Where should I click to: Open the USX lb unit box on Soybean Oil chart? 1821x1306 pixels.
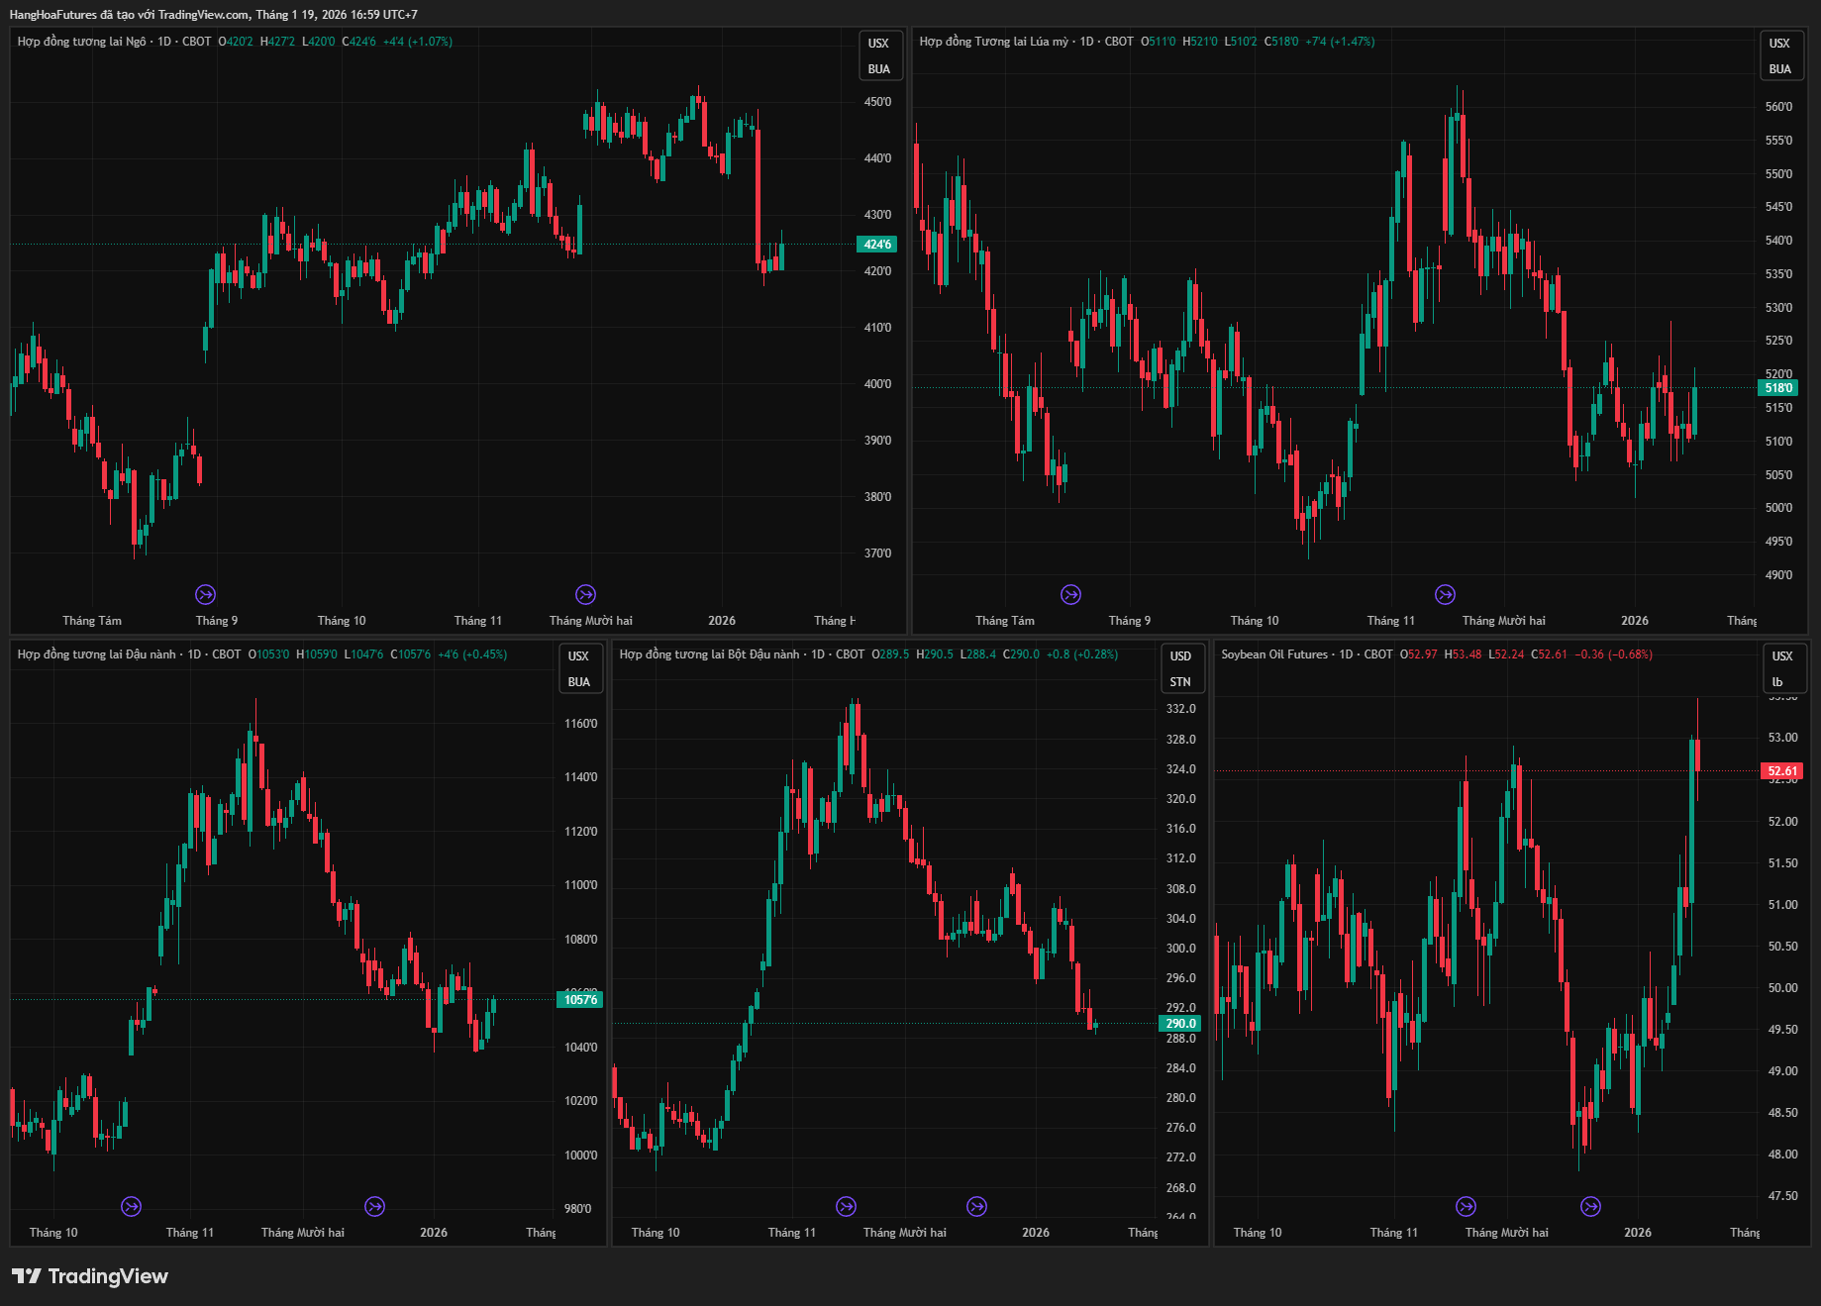point(1781,668)
